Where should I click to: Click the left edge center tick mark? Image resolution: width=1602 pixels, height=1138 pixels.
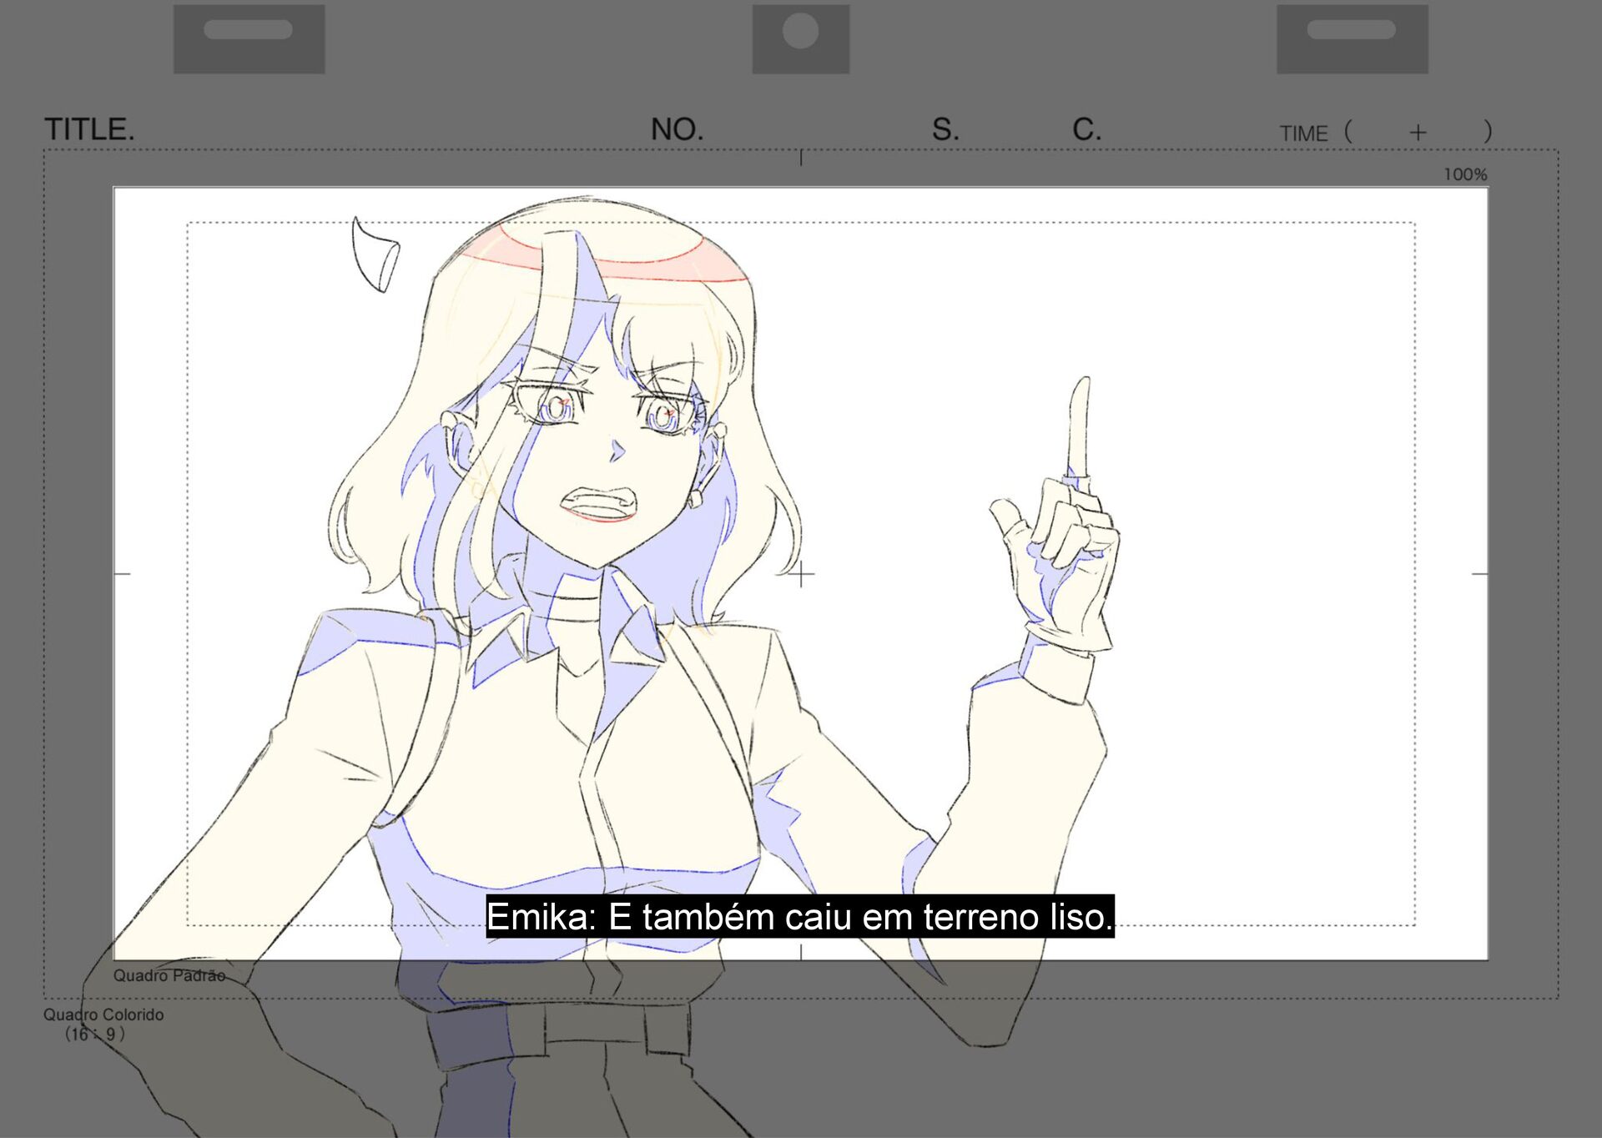[x=122, y=574]
